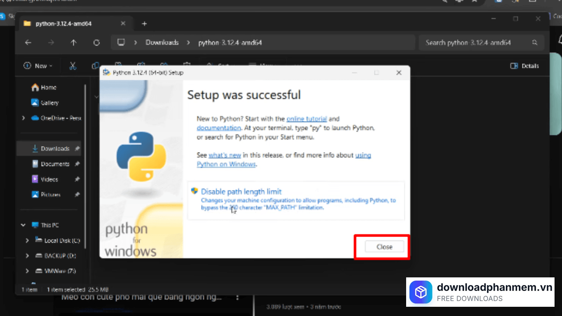562x316 pixels.
Task: Open the New dropdown menu
Action: tap(38, 66)
